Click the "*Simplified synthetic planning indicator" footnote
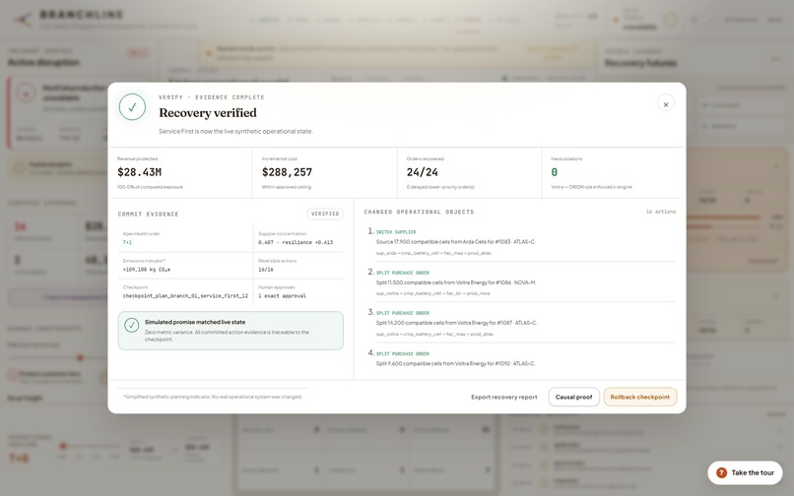The image size is (794, 496). (213, 397)
